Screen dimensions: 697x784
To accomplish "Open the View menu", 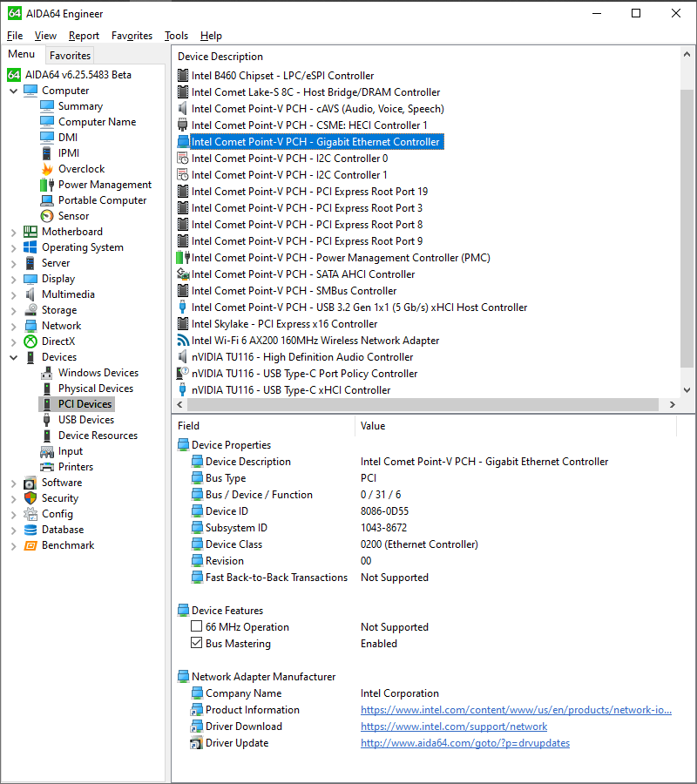I will (x=45, y=36).
